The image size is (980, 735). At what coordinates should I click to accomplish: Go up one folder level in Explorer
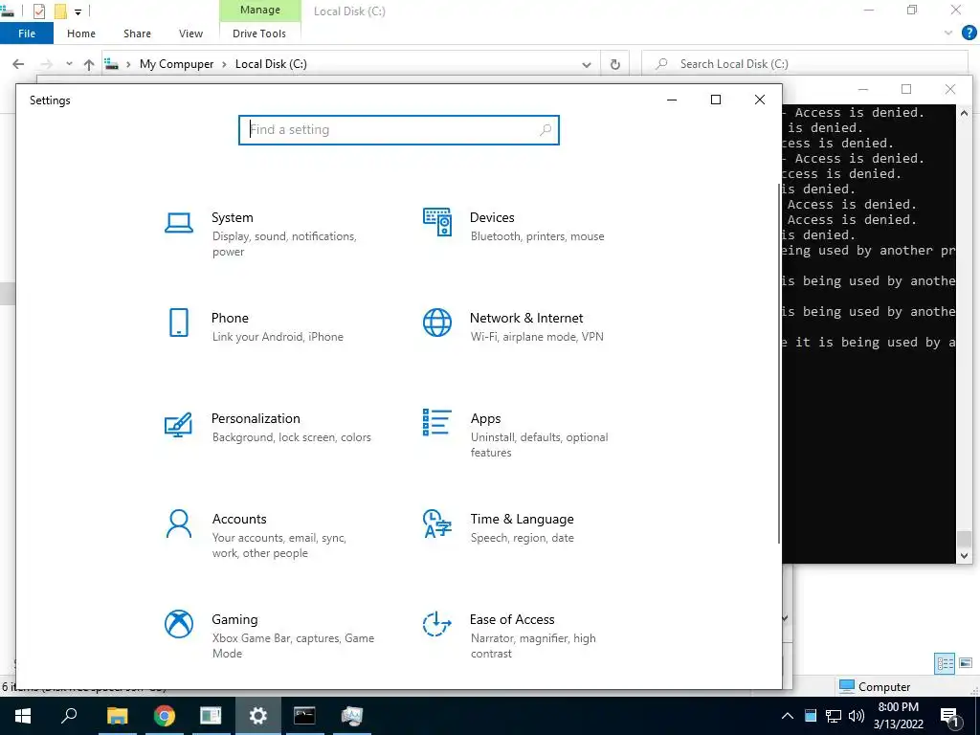pos(89,64)
